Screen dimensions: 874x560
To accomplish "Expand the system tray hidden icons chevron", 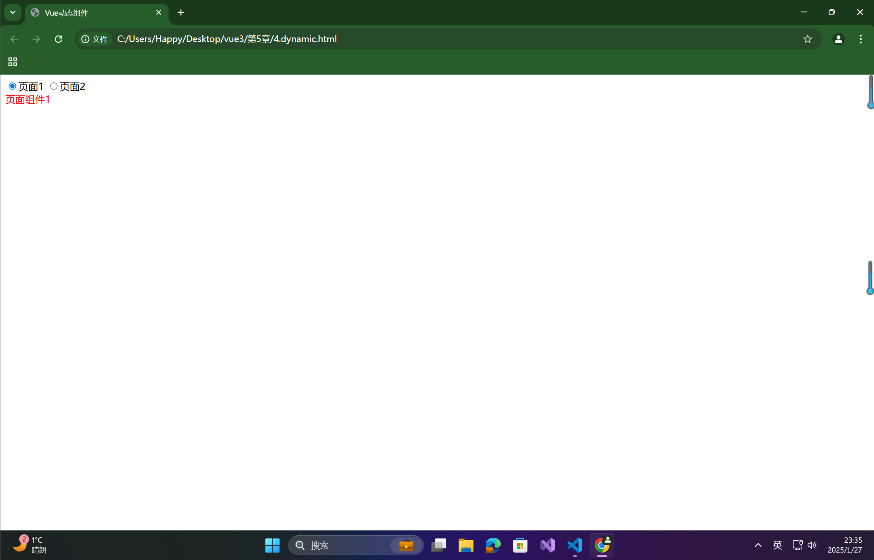I will pyautogui.click(x=758, y=545).
